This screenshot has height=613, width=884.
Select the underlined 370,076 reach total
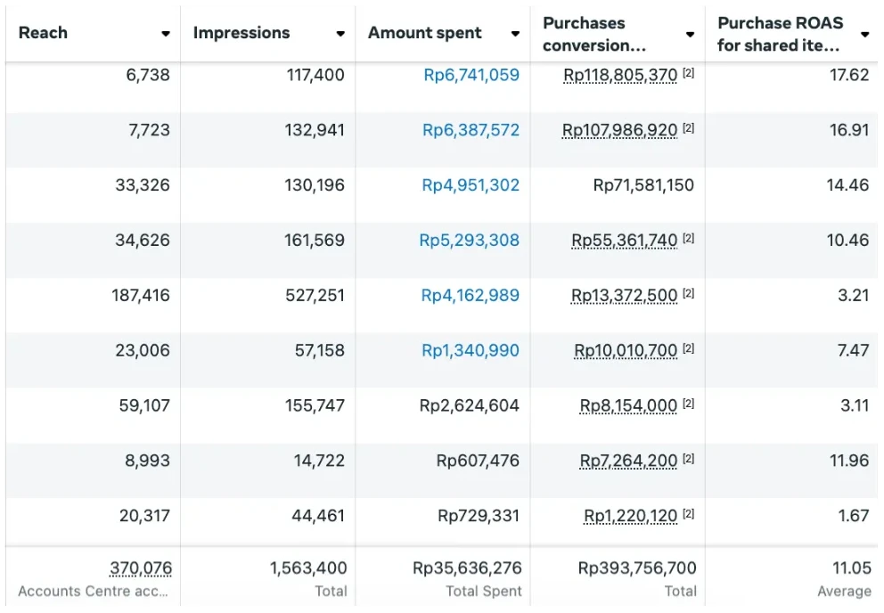(140, 568)
